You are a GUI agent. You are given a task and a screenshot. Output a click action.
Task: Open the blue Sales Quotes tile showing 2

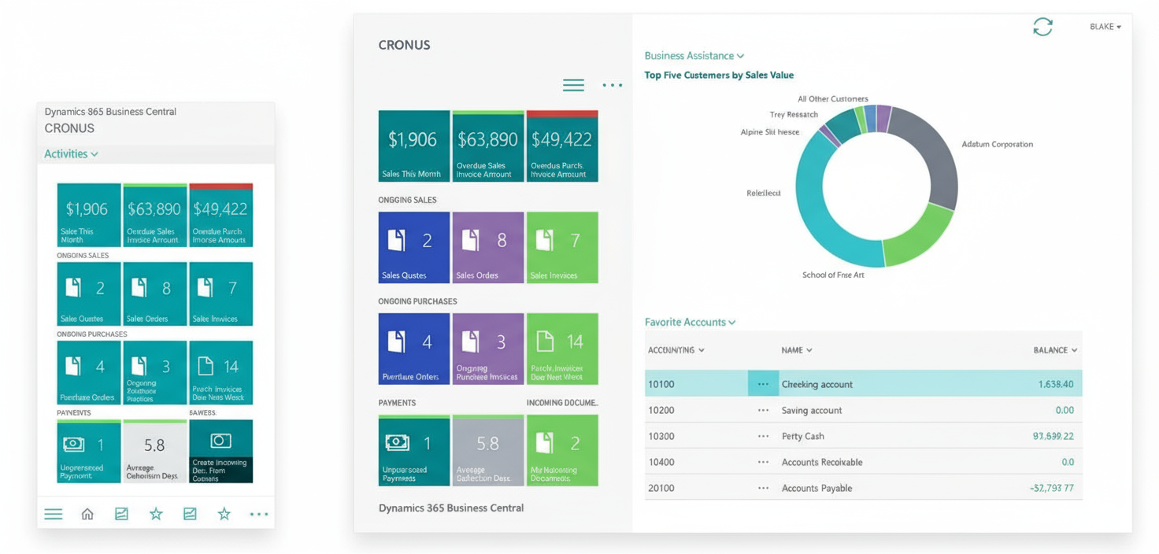coord(413,247)
